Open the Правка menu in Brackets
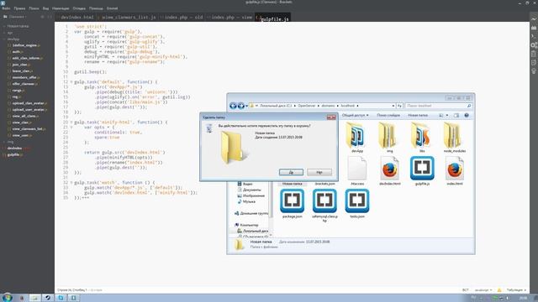Image resolution: width=538 pixels, height=302 pixels. click(19, 8)
